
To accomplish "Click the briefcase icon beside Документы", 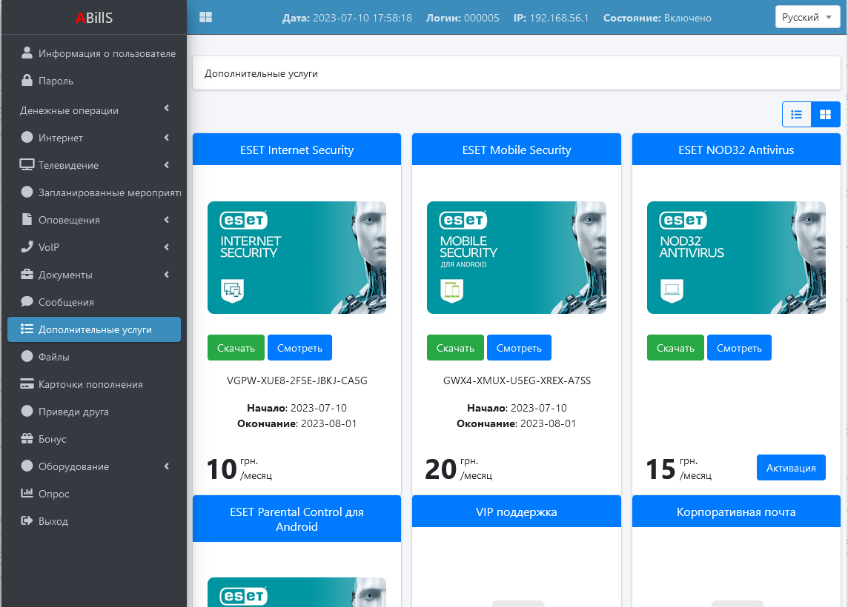I will pyautogui.click(x=27, y=275).
